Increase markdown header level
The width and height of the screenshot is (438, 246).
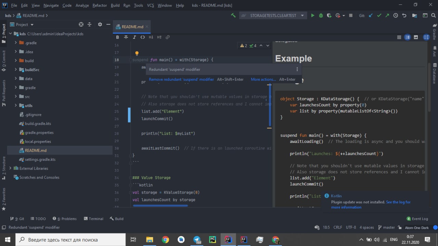tap(159, 37)
